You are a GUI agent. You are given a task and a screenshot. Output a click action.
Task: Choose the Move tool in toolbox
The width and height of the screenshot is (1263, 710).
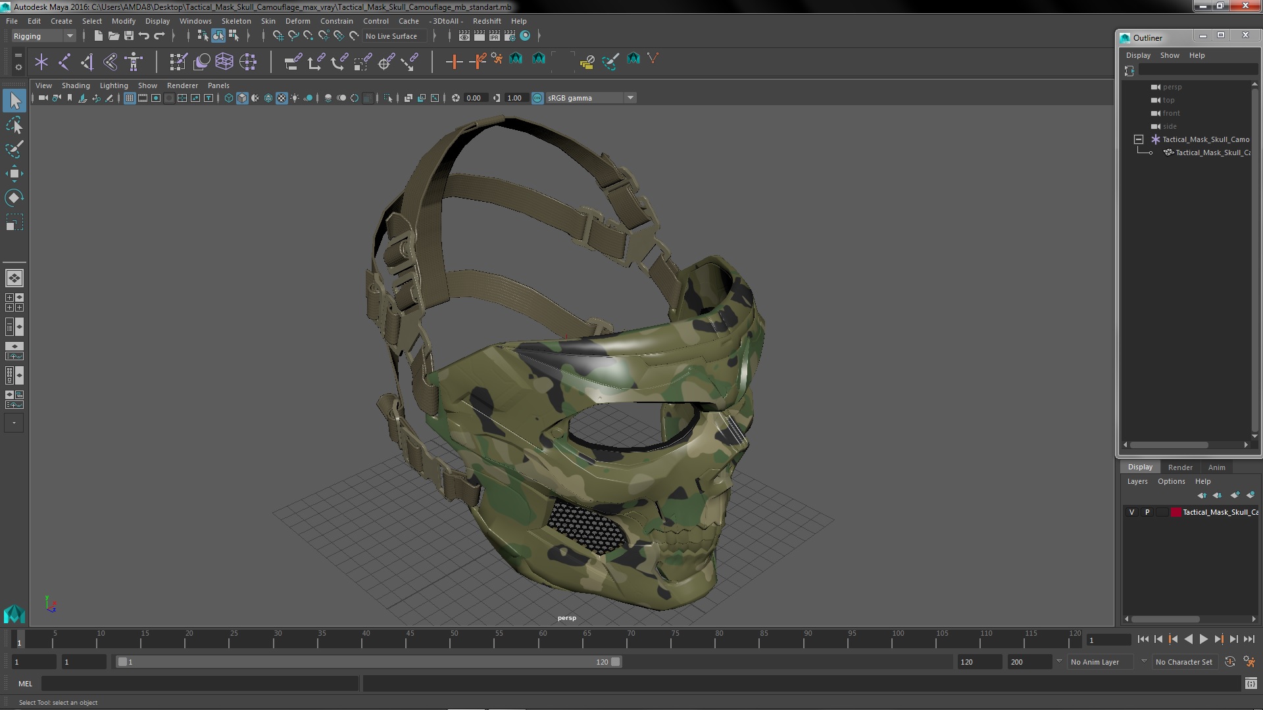[x=14, y=174]
